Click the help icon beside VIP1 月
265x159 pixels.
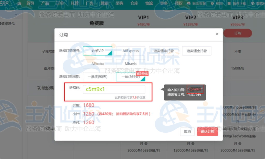pyautogui.click(x=146, y=143)
